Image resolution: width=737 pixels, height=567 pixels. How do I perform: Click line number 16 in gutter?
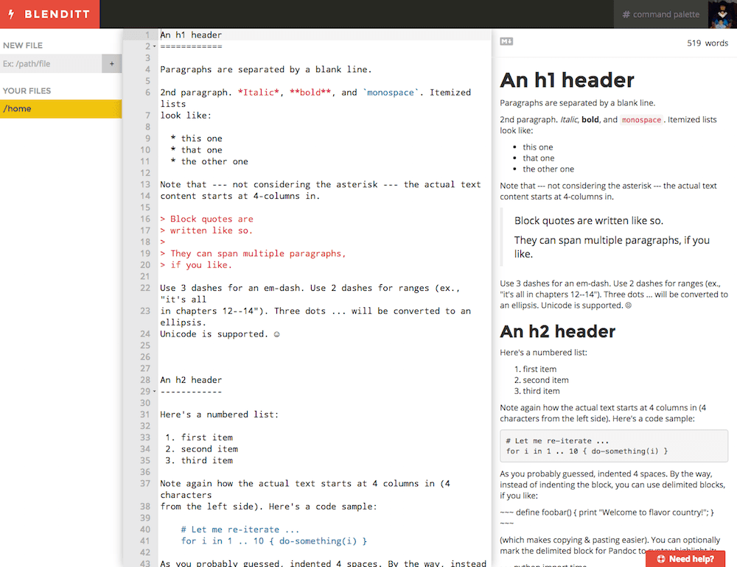tap(145, 219)
